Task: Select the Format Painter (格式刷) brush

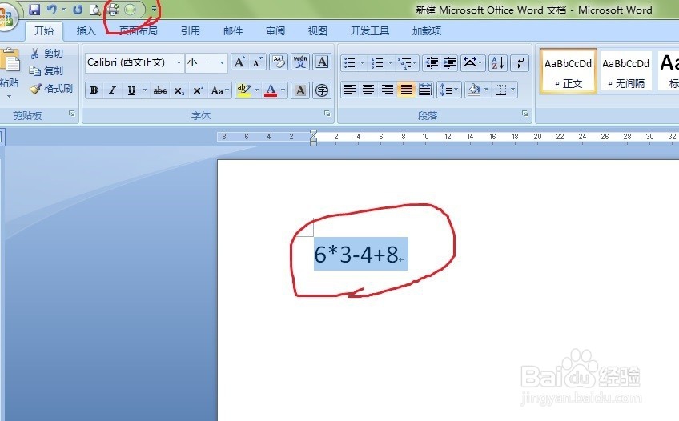Action: [x=51, y=89]
